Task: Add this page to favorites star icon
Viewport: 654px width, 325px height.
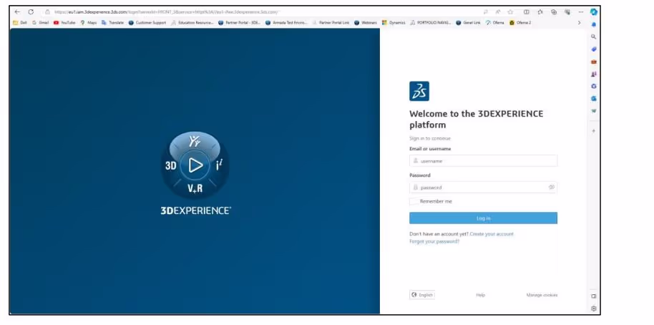Action: pos(510,12)
